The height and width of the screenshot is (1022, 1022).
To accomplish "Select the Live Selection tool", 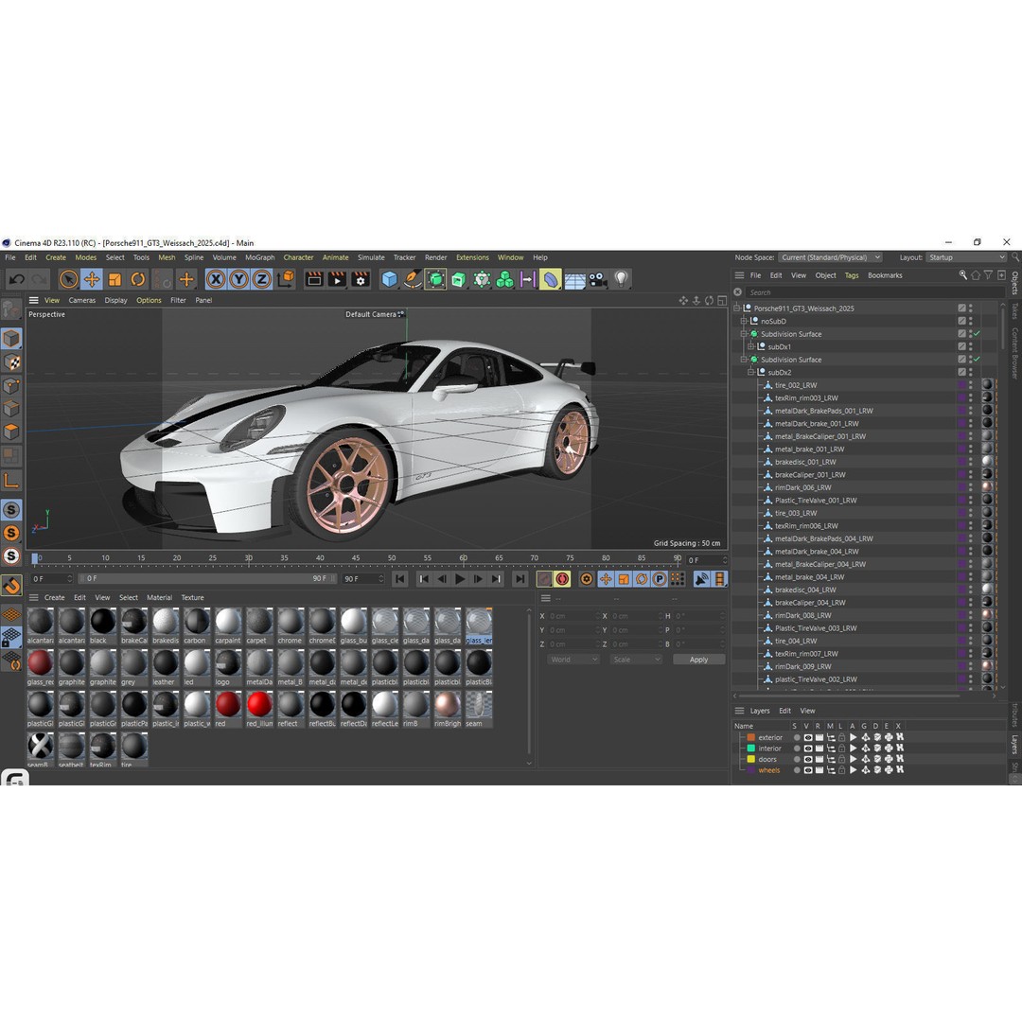I will coord(68,279).
